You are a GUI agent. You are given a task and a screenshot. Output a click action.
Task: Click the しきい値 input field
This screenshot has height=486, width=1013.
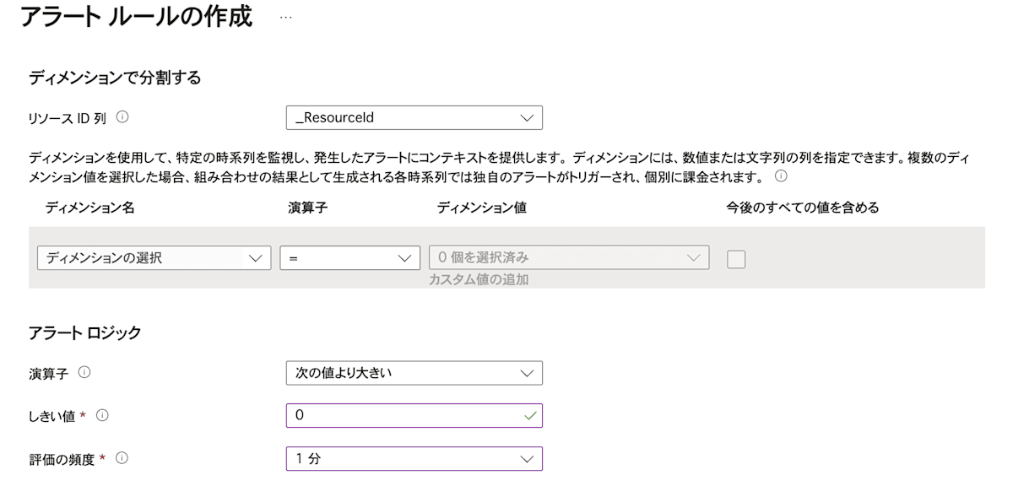point(414,415)
